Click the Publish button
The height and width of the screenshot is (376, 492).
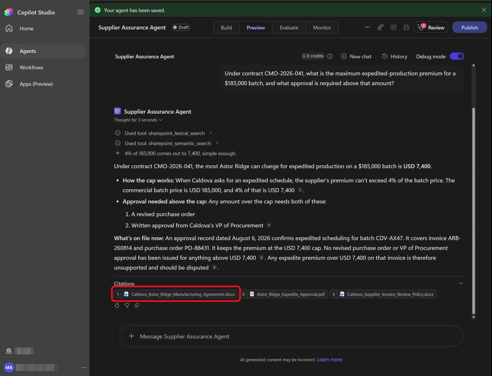point(469,27)
